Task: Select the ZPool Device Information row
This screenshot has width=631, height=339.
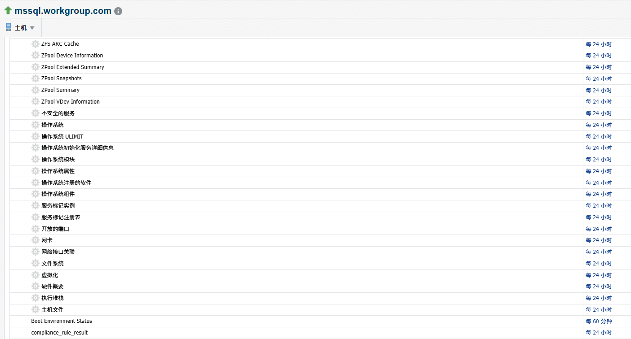Action: click(297, 56)
